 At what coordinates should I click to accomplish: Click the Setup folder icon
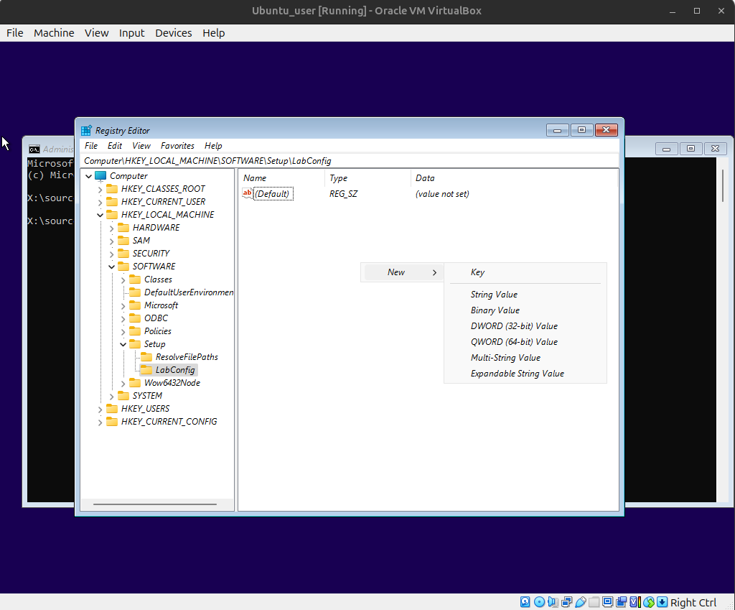(x=135, y=344)
